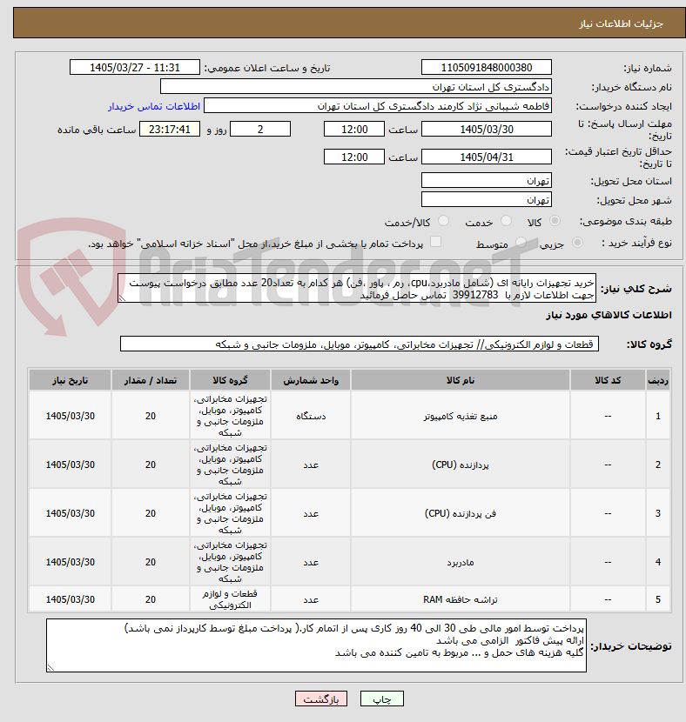
Task: Click the delivery city تهران field
Action: pos(487,199)
